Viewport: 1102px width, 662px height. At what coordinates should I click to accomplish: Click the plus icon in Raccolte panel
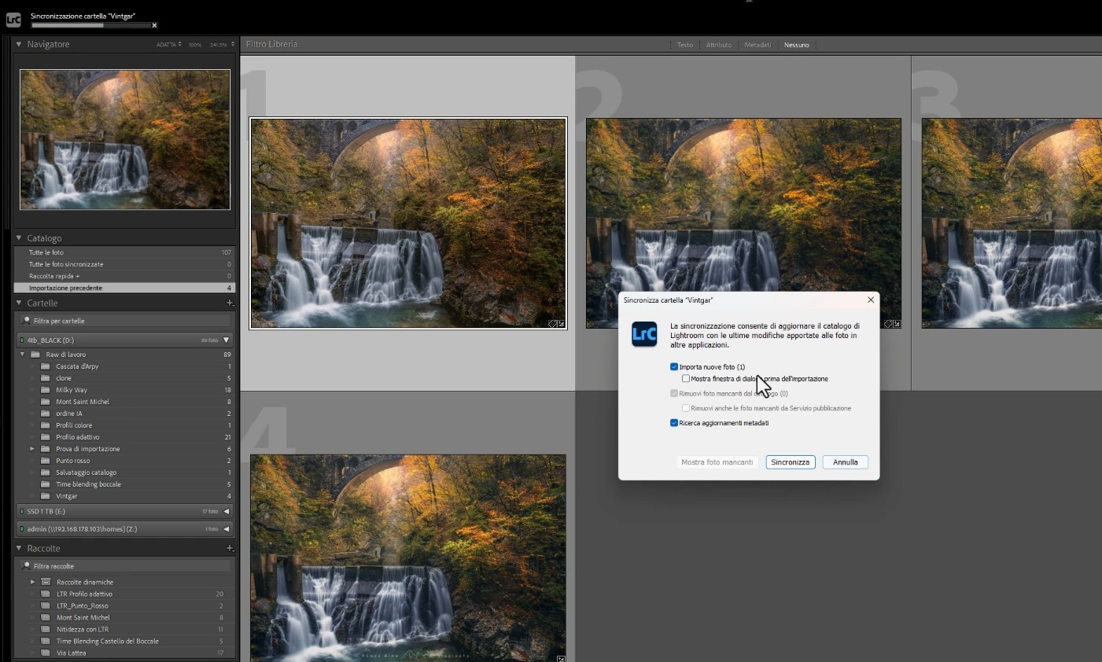(x=230, y=548)
